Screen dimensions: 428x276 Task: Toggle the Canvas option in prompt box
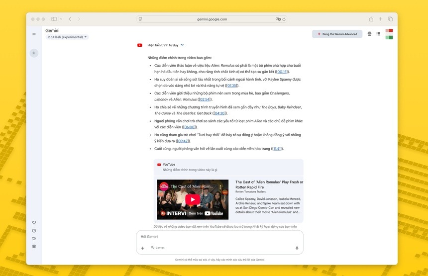(x=158, y=248)
